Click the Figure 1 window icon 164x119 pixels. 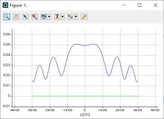click(x=5, y=5)
